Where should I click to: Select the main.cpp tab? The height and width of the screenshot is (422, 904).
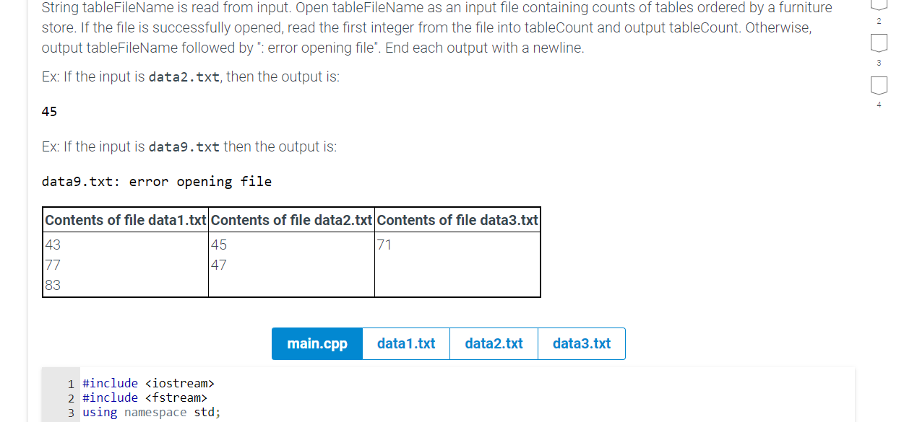(x=317, y=343)
